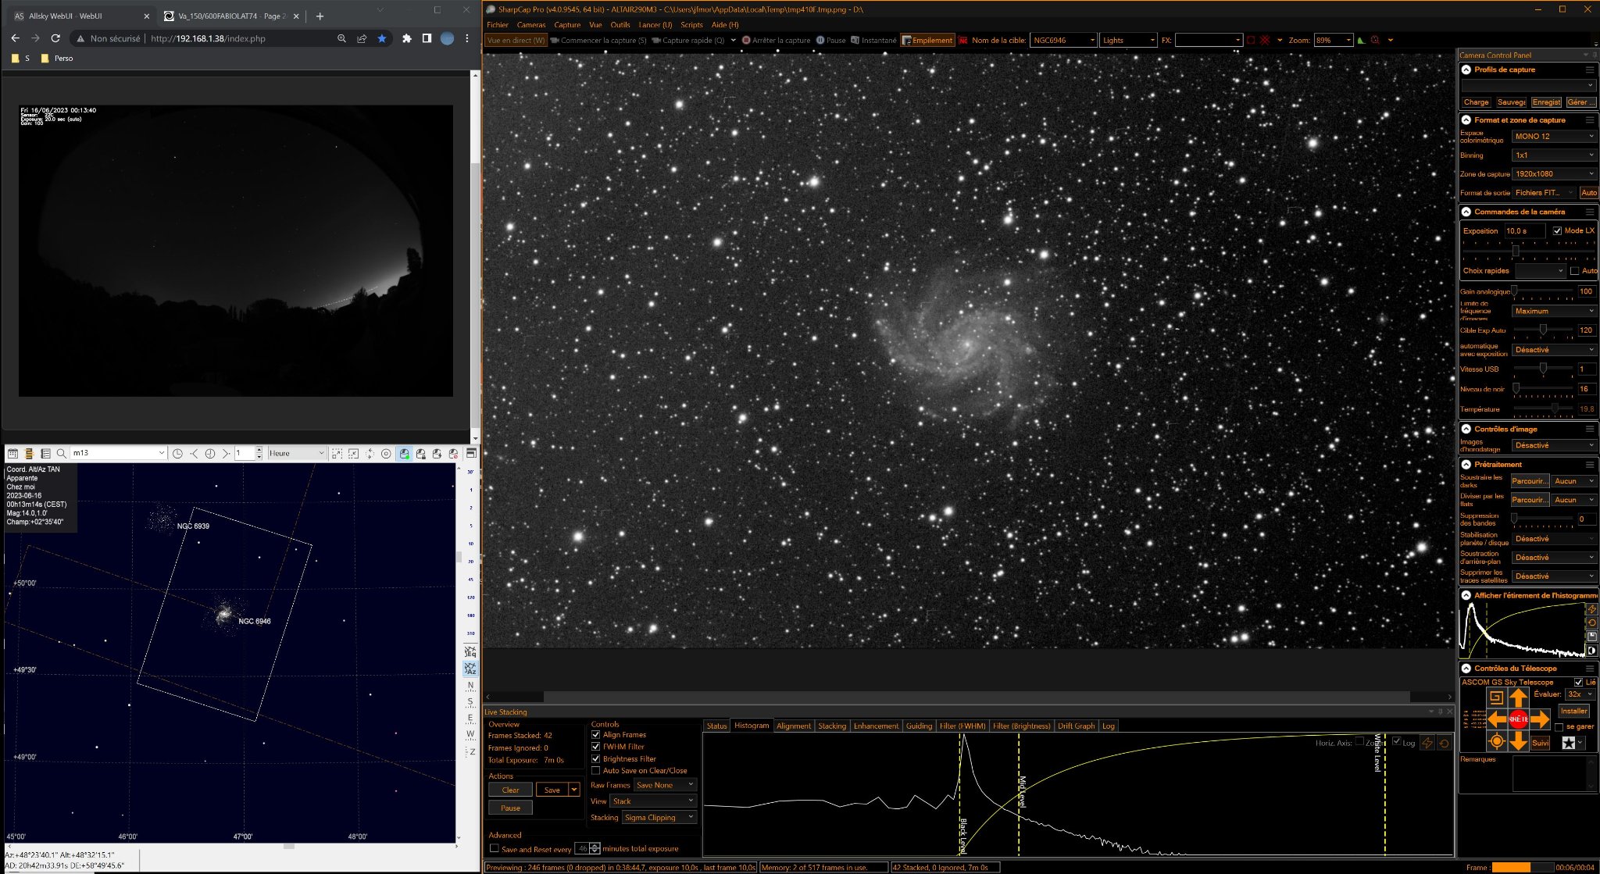Enable Auto Save on Clear/Close
The height and width of the screenshot is (874, 1600).
coord(596,770)
